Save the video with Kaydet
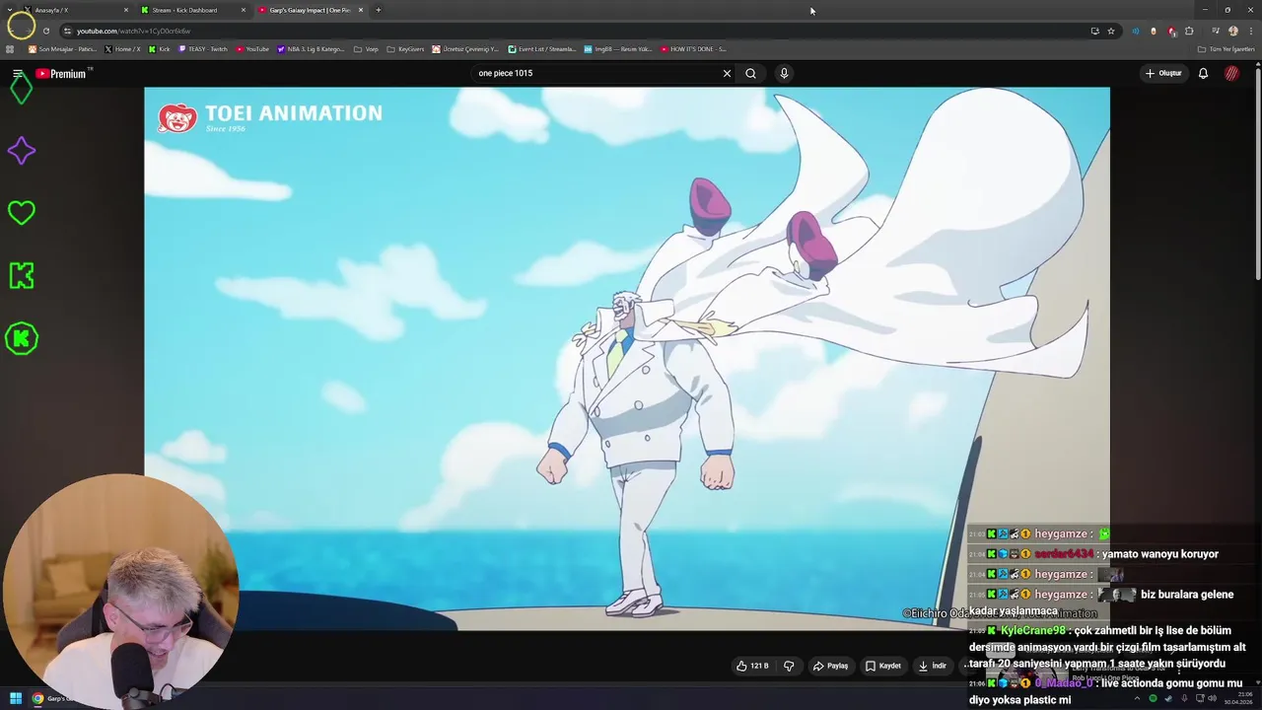Image resolution: width=1262 pixels, height=710 pixels. 883,666
